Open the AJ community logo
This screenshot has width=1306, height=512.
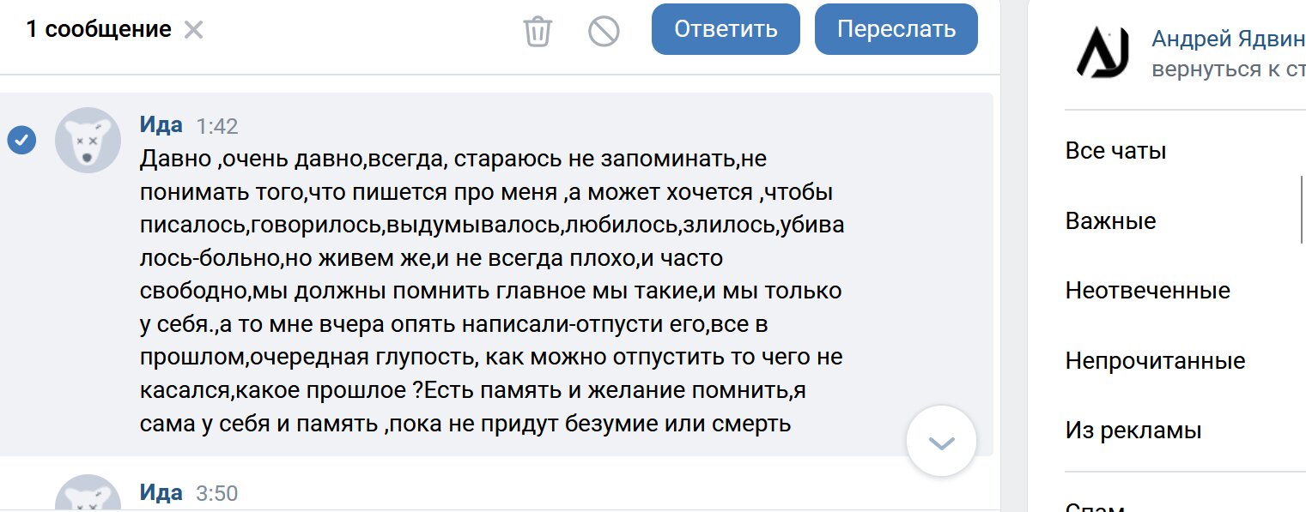[1103, 53]
